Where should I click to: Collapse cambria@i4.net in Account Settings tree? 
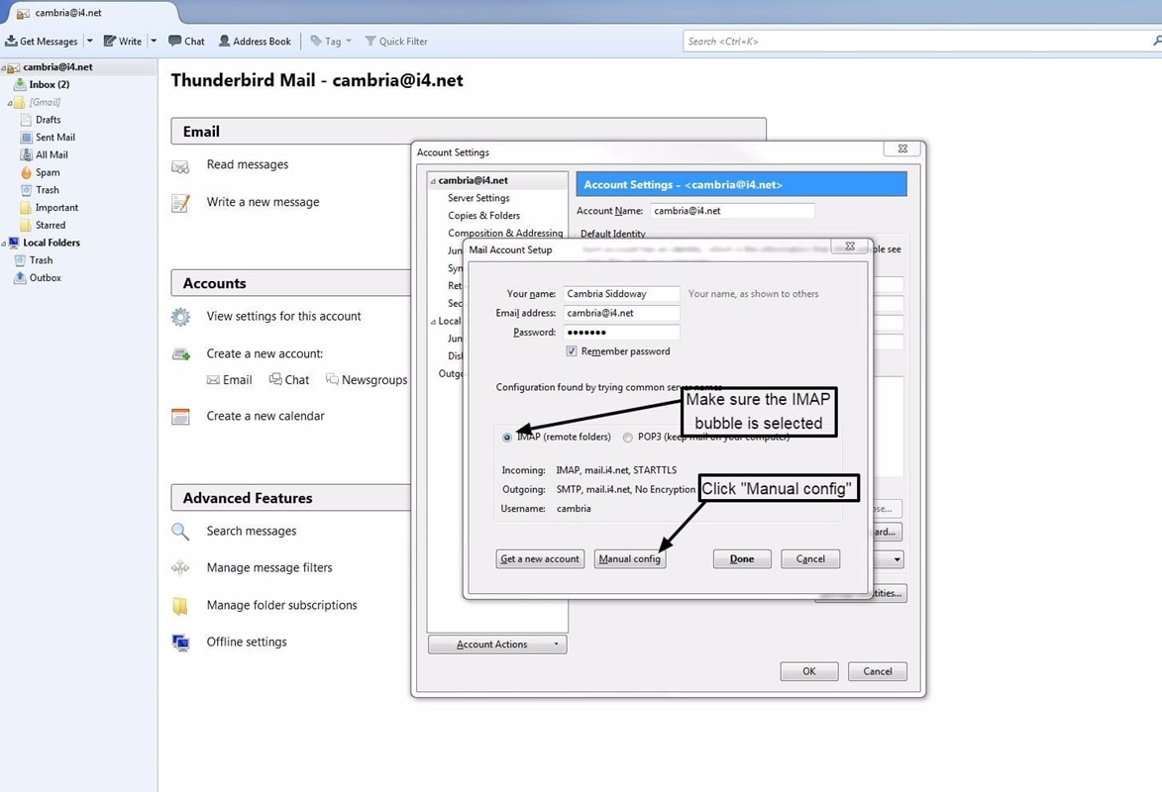(x=434, y=181)
